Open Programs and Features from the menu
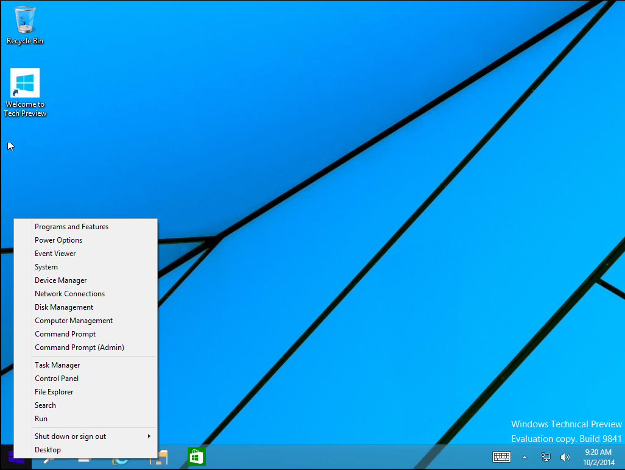 pyautogui.click(x=71, y=227)
